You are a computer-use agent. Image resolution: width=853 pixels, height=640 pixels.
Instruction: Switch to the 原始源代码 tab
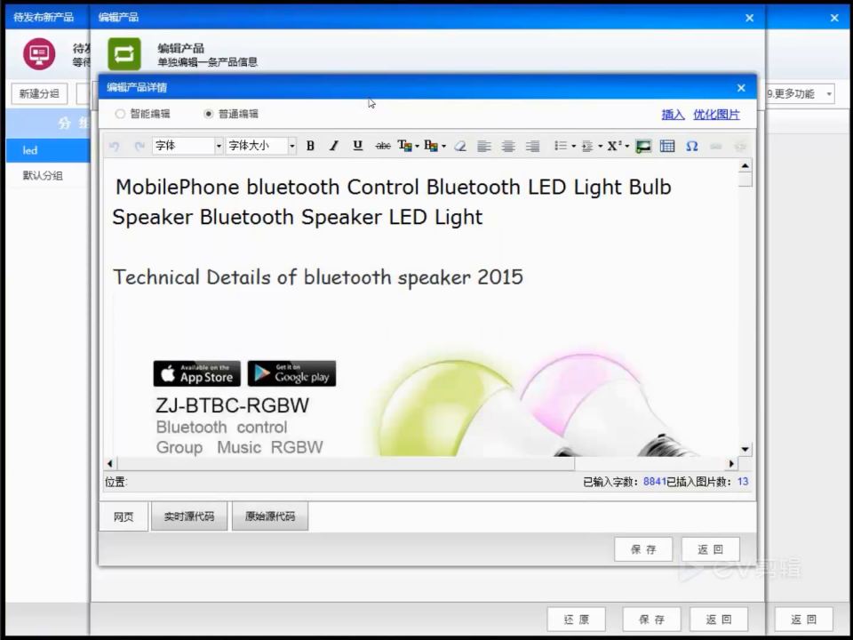(270, 516)
